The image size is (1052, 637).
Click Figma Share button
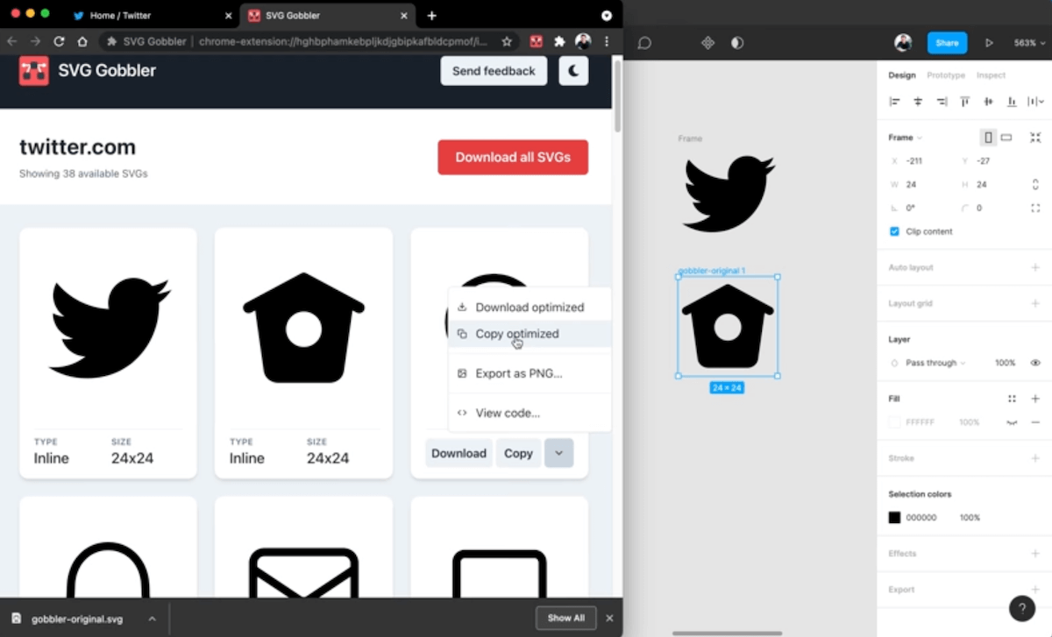947,42
